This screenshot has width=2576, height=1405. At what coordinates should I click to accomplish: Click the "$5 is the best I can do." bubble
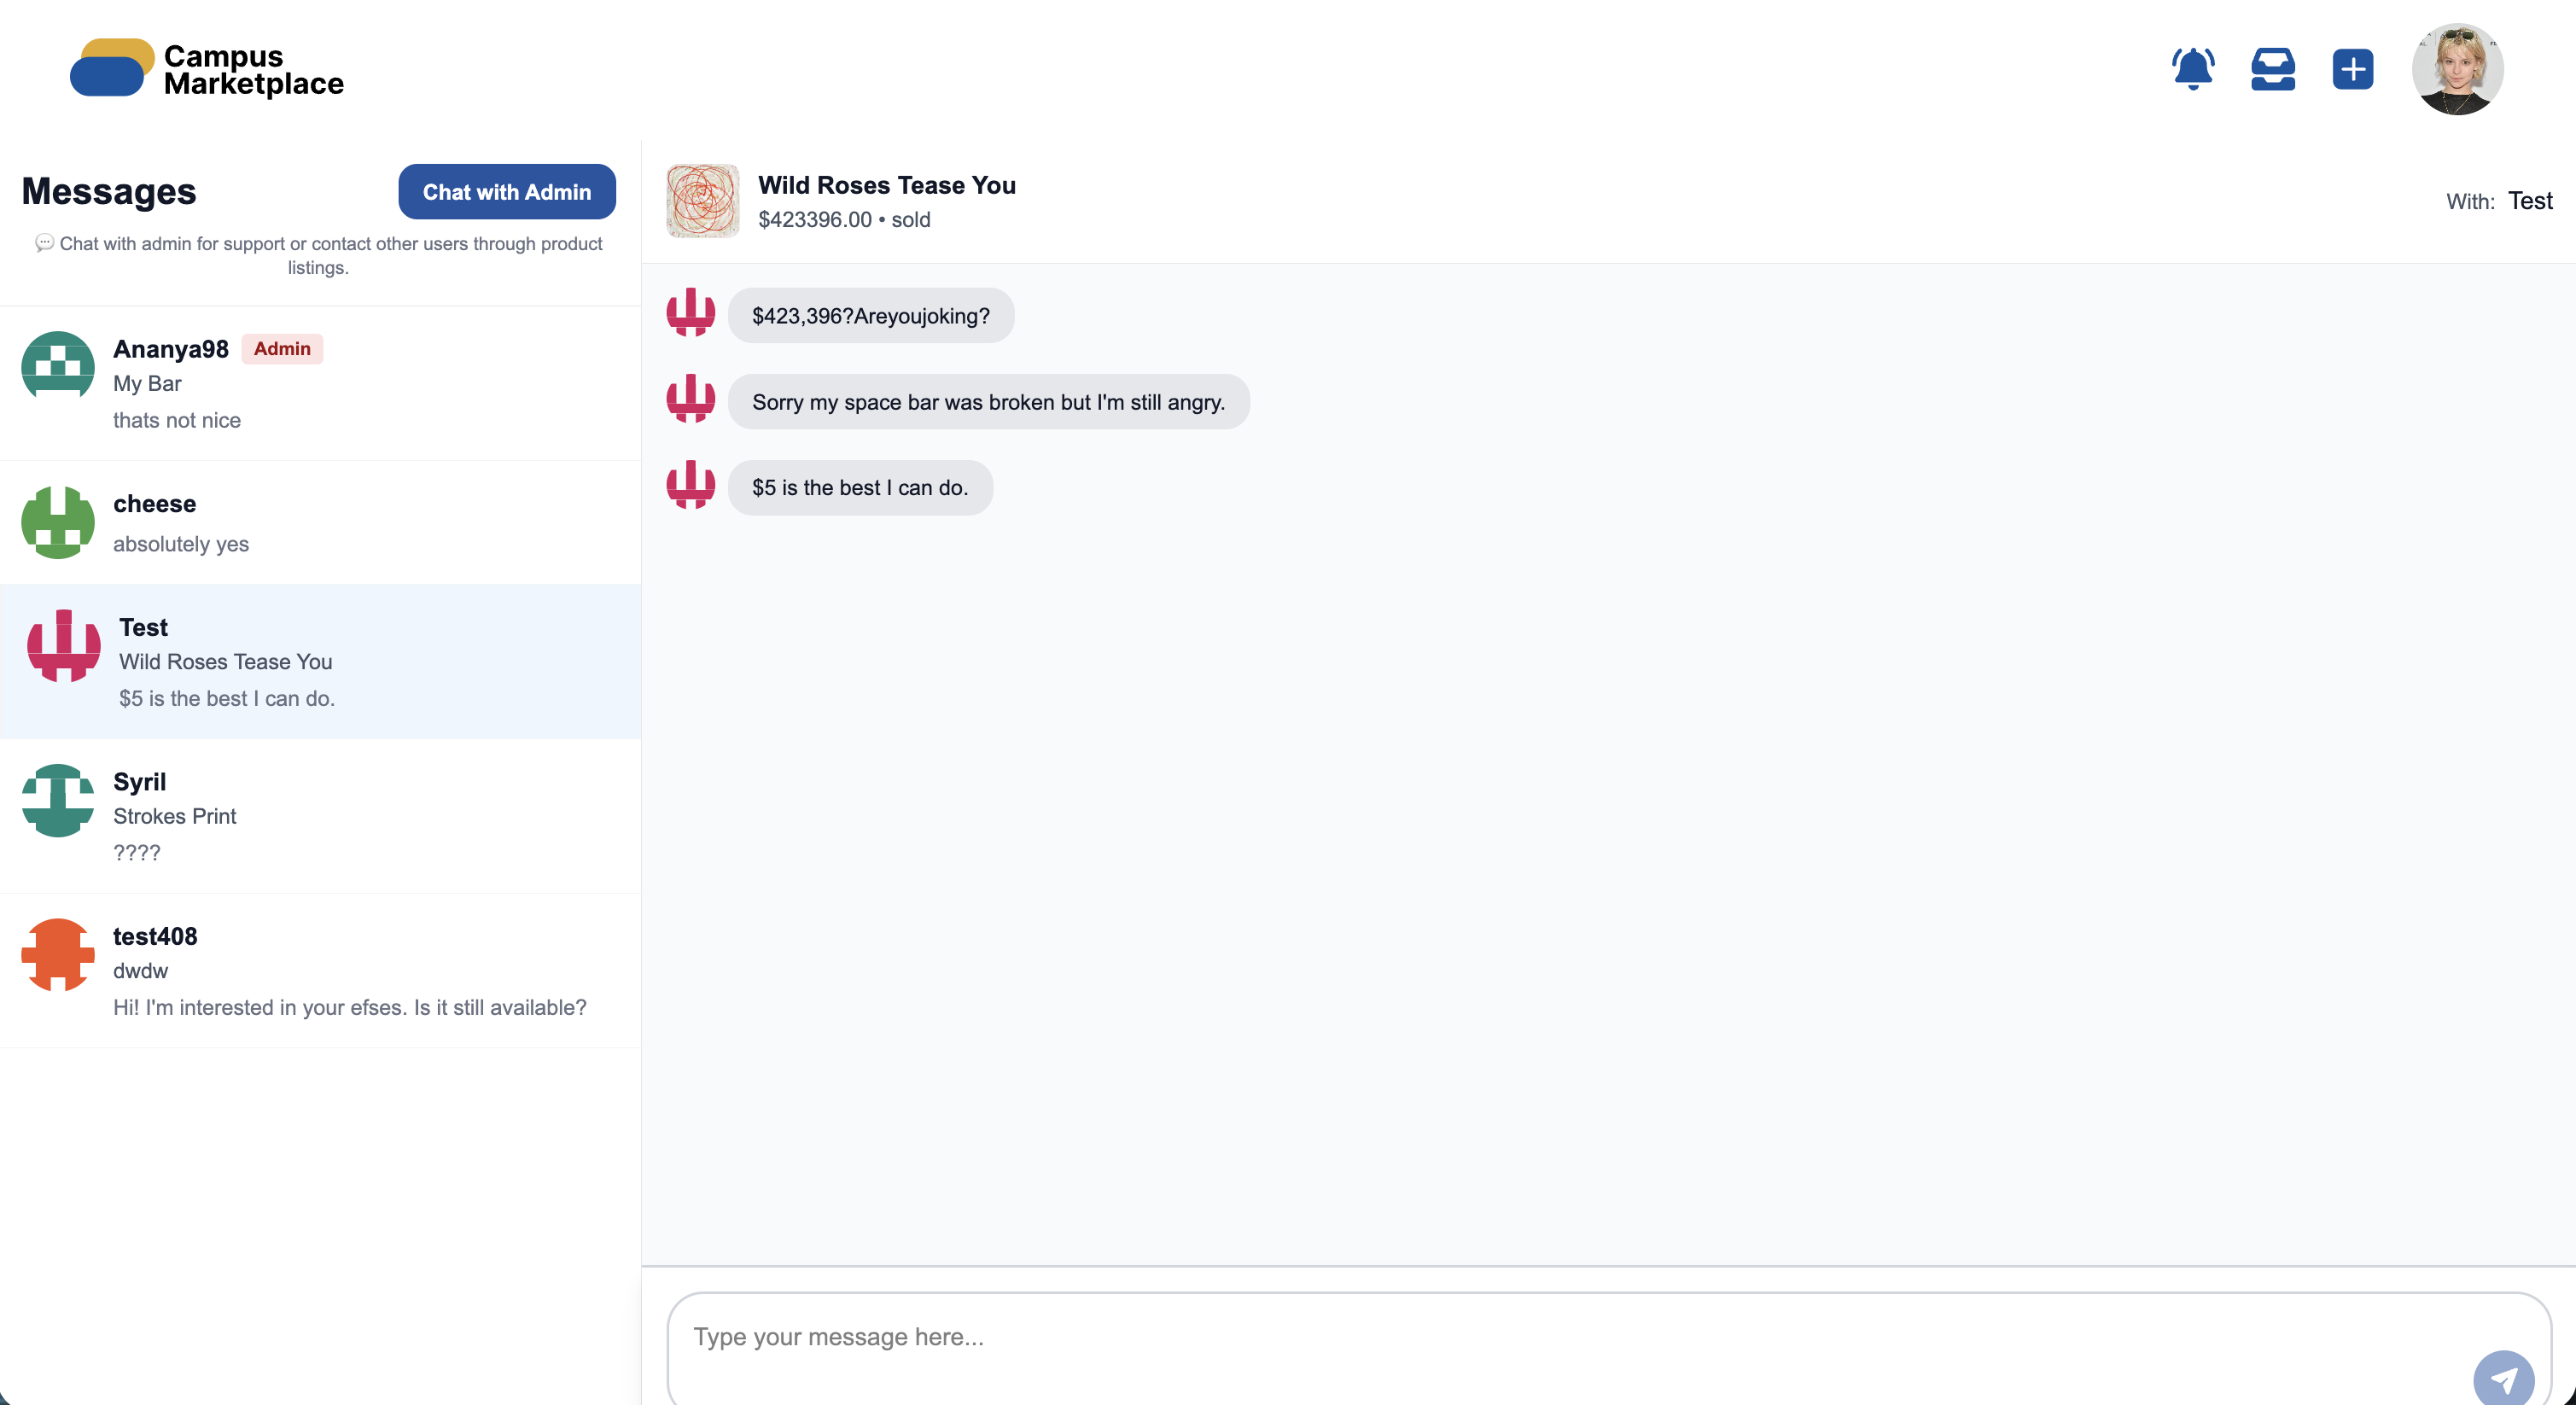(860, 488)
